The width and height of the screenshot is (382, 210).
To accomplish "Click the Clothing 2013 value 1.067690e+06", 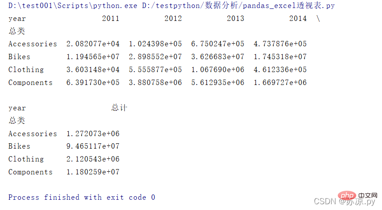I will (218, 70).
